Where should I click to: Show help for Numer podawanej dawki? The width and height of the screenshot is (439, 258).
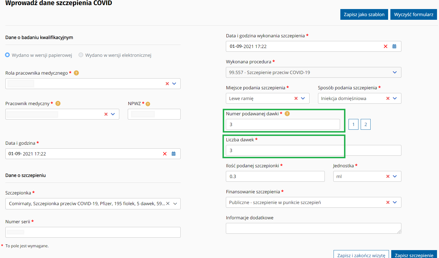(287, 114)
